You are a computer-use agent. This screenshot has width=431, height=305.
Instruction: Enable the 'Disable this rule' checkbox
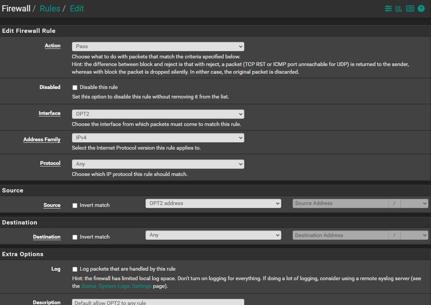pyautogui.click(x=75, y=87)
